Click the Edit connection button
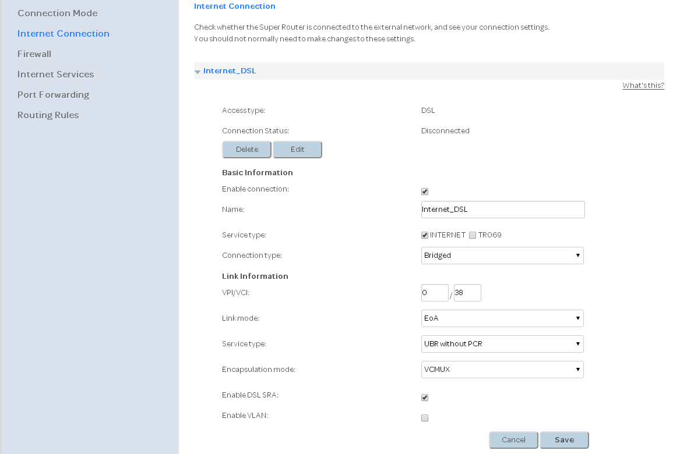Image resolution: width=673 pixels, height=454 pixels. tap(297, 150)
